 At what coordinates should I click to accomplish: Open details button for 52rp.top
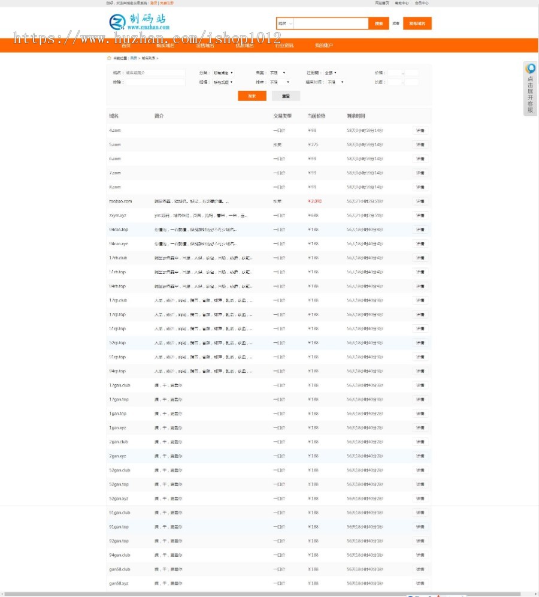coord(420,343)
